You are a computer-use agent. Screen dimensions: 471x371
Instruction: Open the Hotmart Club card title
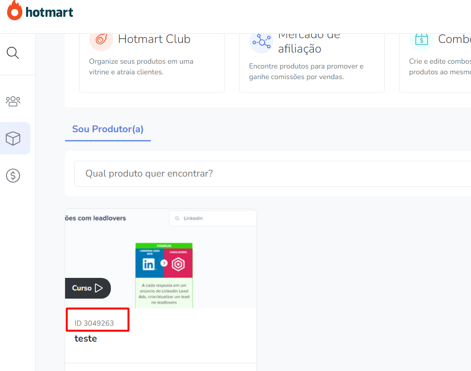(x=154, y=39)
